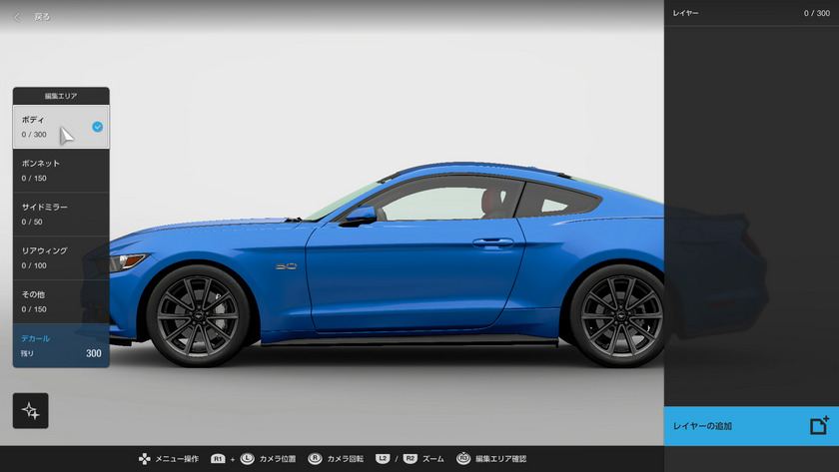Click the R stick camera rotation icon
839x472 pixels.
point(315,458)
